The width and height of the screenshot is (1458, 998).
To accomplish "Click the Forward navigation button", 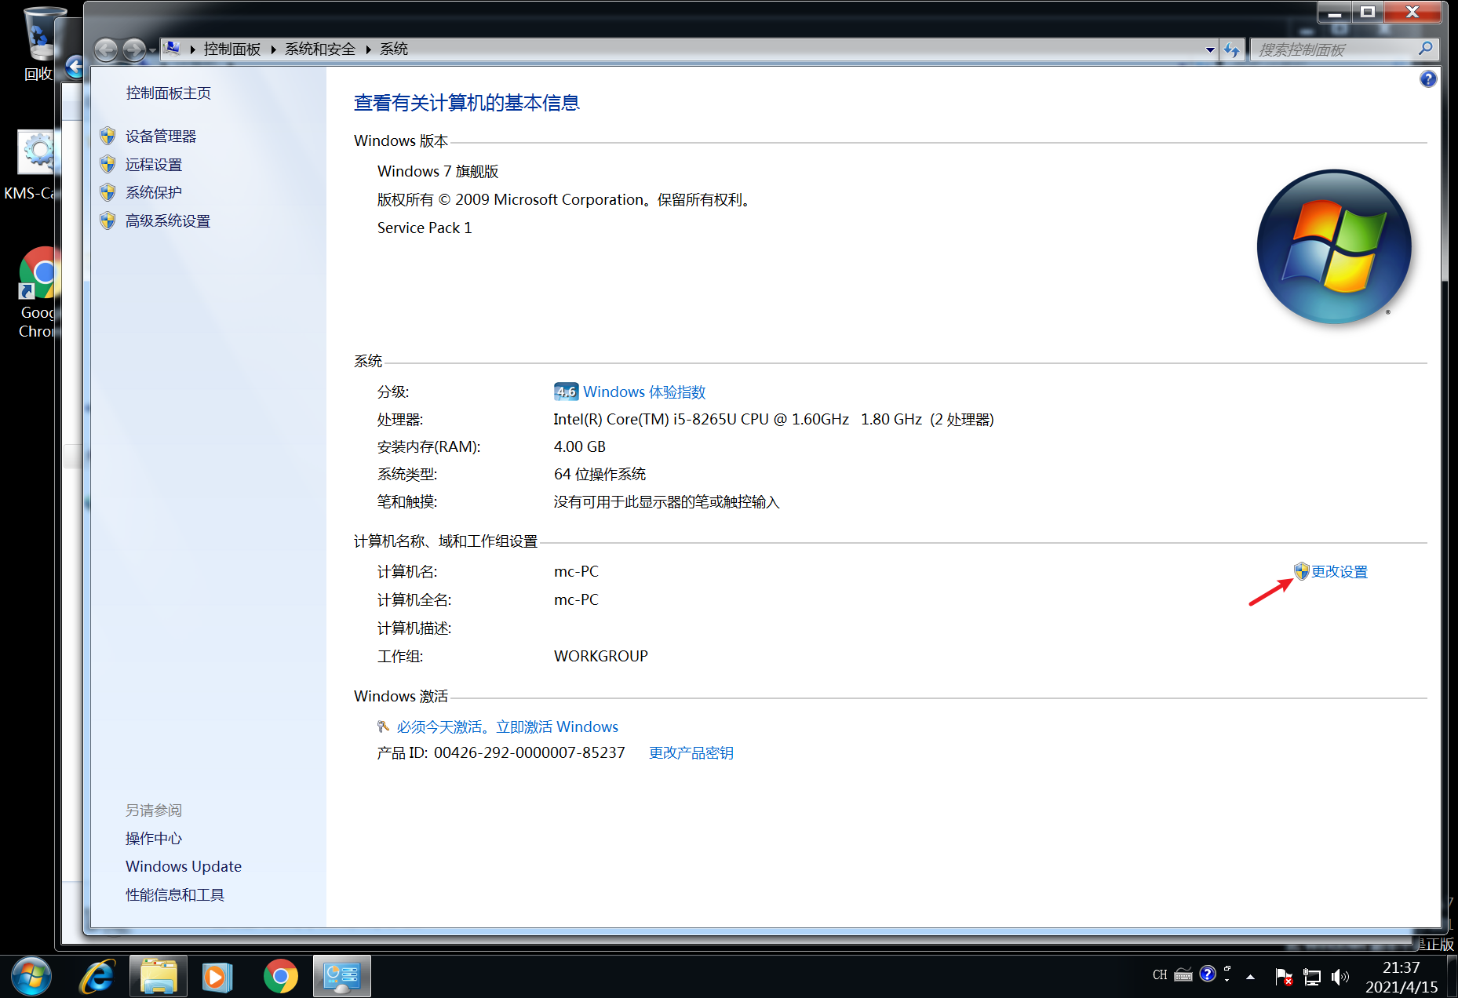I will click(x=134, y=50).
